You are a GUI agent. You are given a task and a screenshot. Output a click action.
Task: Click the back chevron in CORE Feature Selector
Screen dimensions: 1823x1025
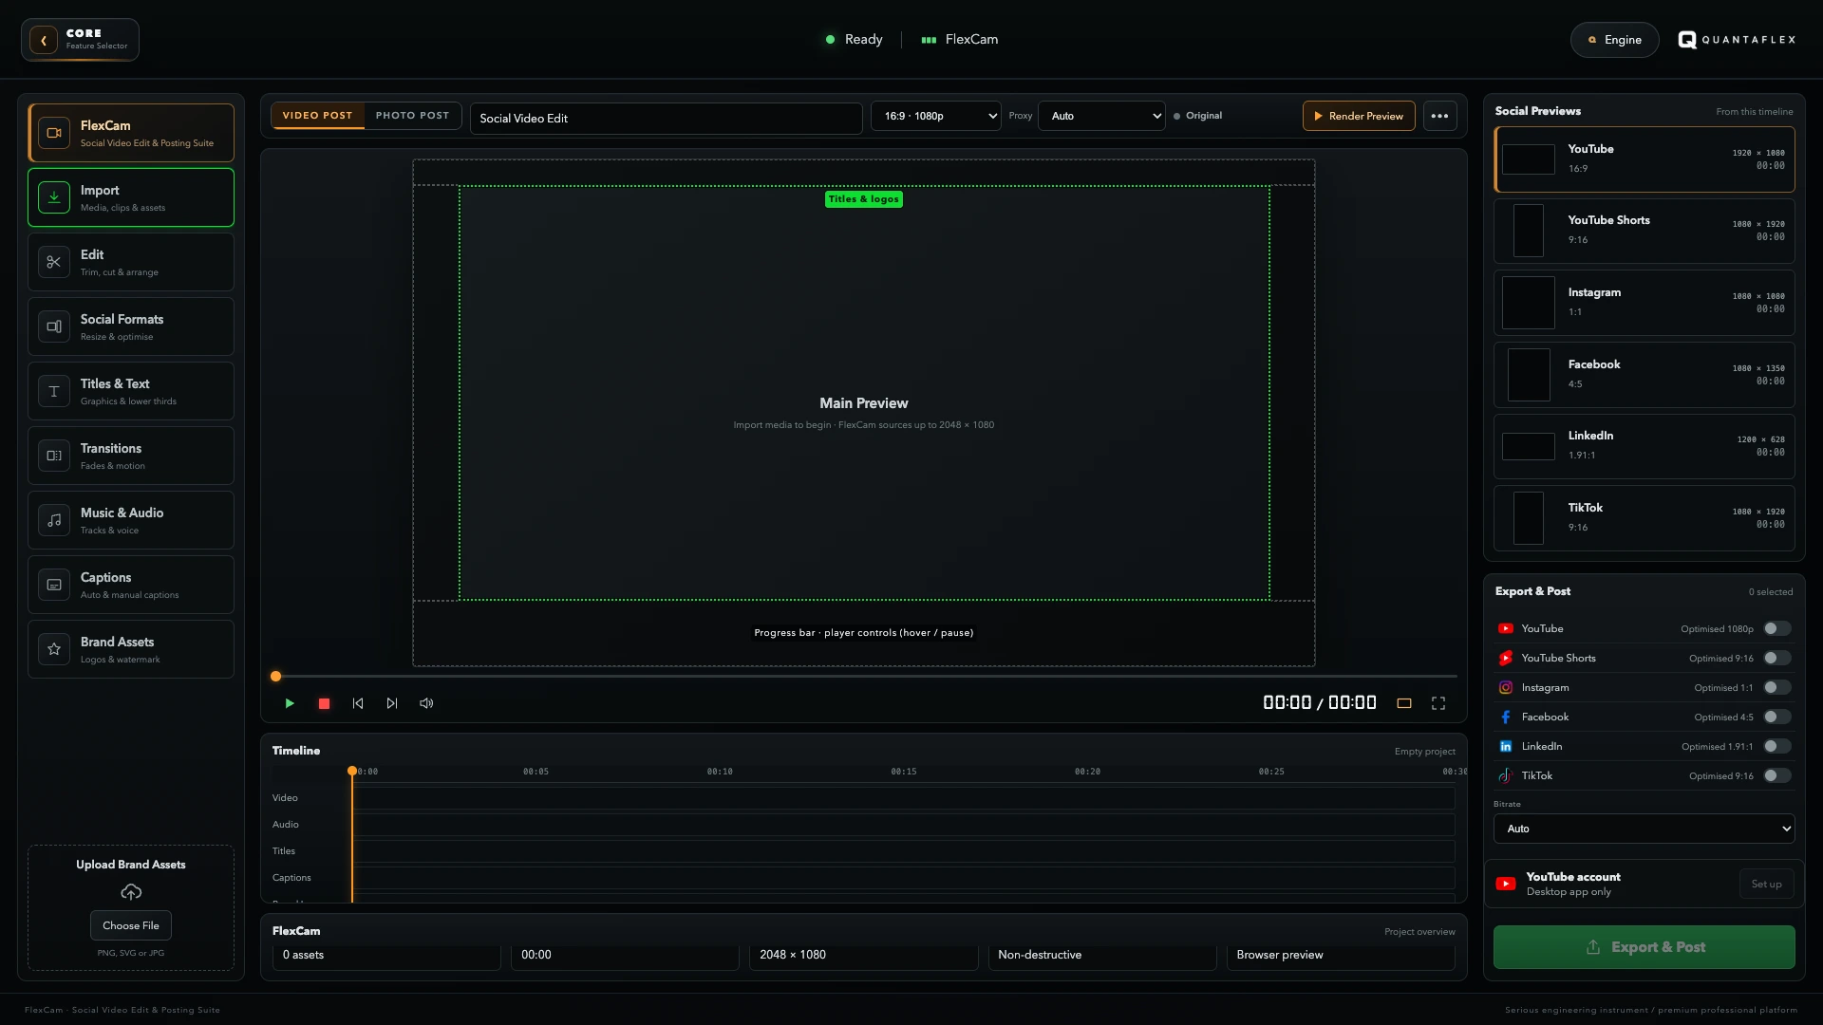(44, 40)
